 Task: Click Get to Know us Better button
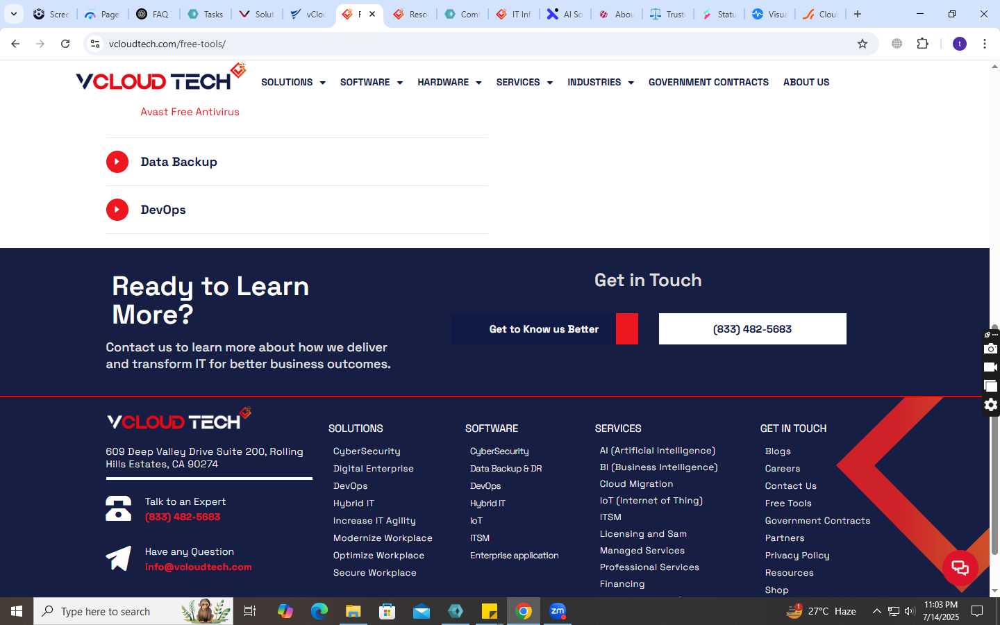(544, 329)
